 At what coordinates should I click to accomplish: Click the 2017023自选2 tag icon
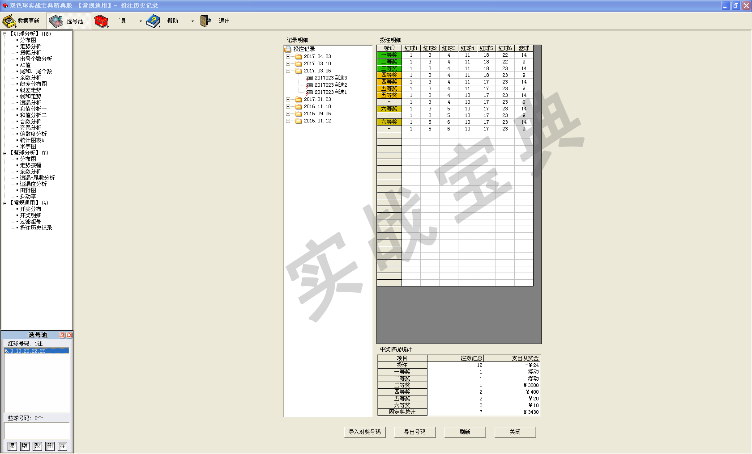point(309,85)
